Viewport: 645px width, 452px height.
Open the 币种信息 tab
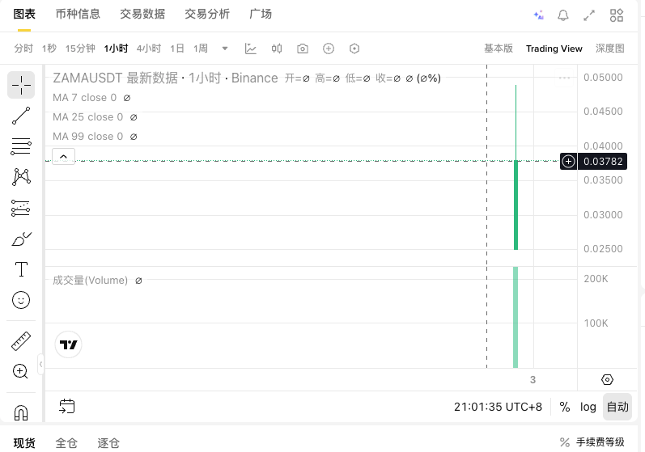pos(78,14)
